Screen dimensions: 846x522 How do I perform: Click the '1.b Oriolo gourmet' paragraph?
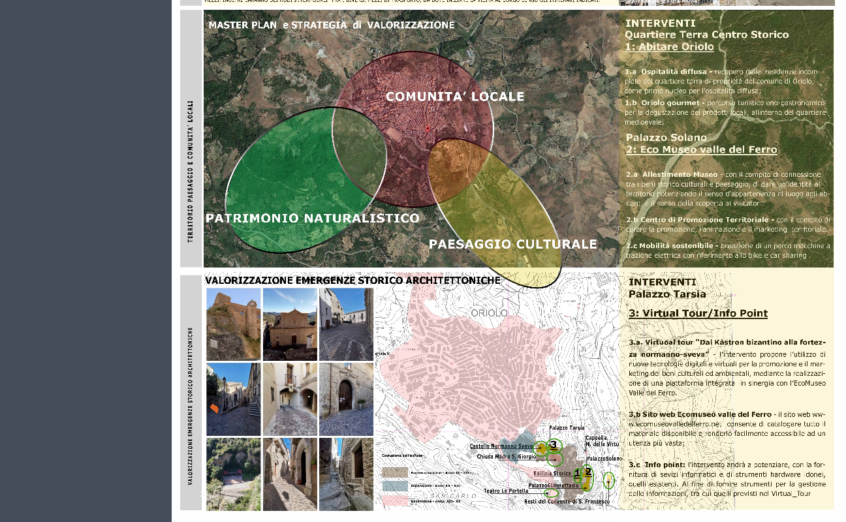(726, 112)
